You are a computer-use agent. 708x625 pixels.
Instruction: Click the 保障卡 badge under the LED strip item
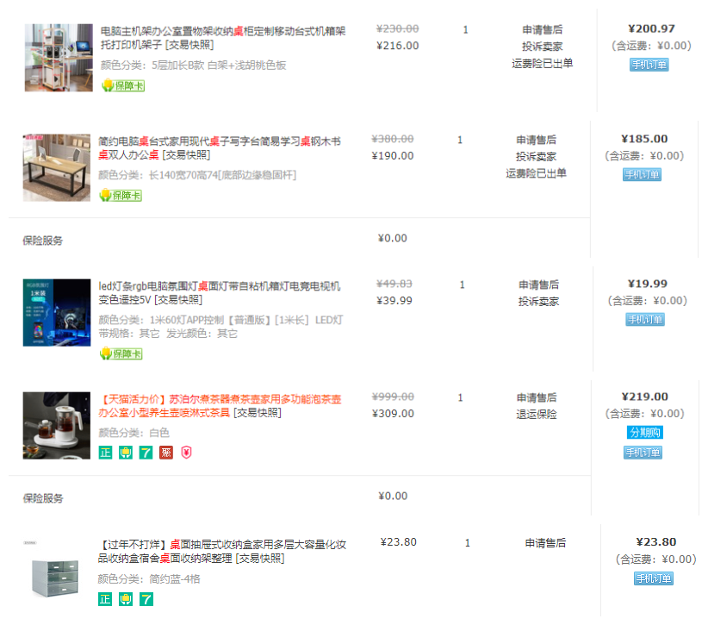(x=121, y=353)
